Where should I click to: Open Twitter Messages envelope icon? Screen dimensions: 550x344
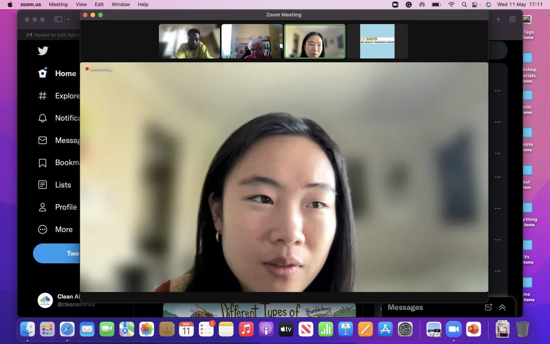(43, 140)
